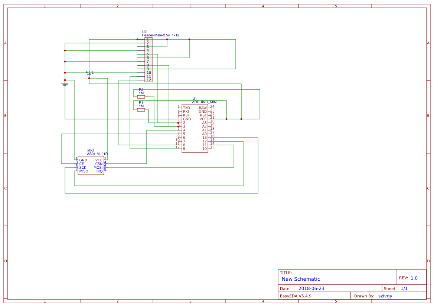Select the U2 Header-Male-2.54 1x12 connector

pyautogui.click(x=149, y=58)
